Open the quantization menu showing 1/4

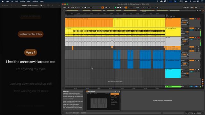click(90, 8)
